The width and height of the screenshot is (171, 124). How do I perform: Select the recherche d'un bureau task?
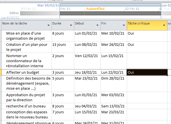click(x=22, y=106)
